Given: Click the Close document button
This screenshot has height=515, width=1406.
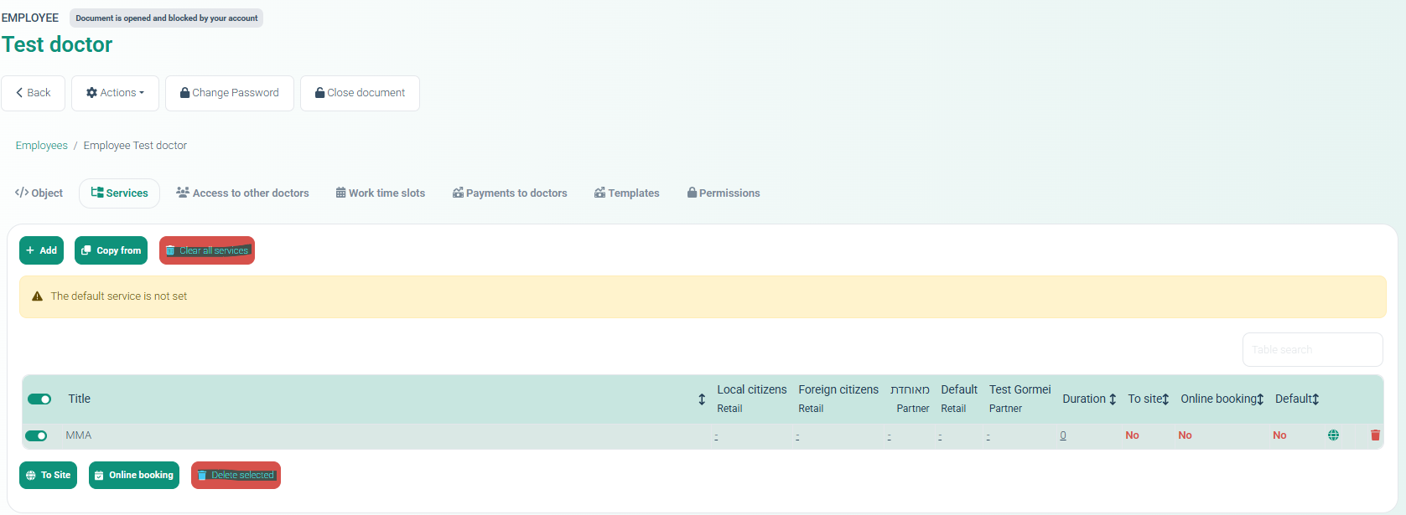Looking at the screenshot, I should tap(360, 93).
